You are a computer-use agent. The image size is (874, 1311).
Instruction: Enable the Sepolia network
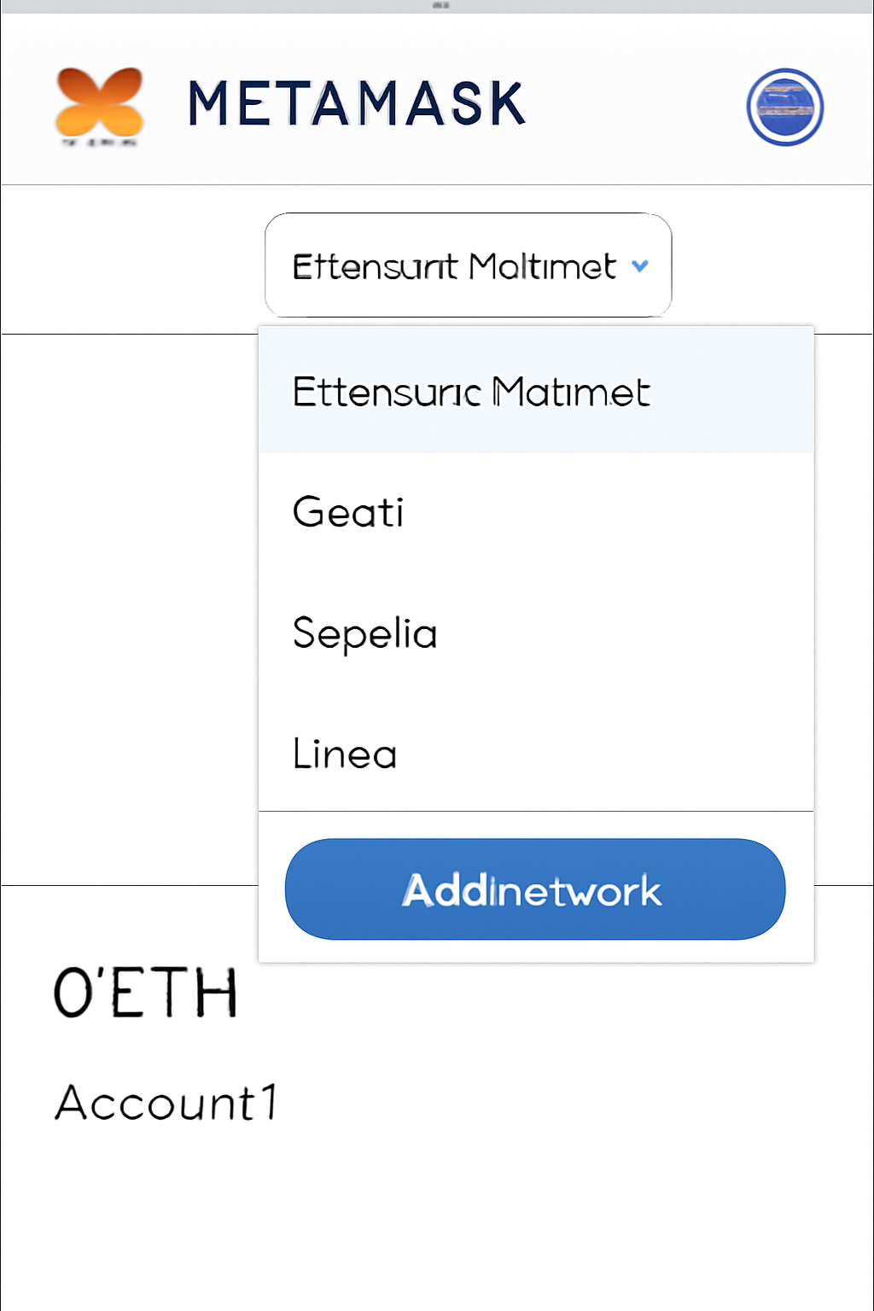pyautogui.click(x=364, y=633)
